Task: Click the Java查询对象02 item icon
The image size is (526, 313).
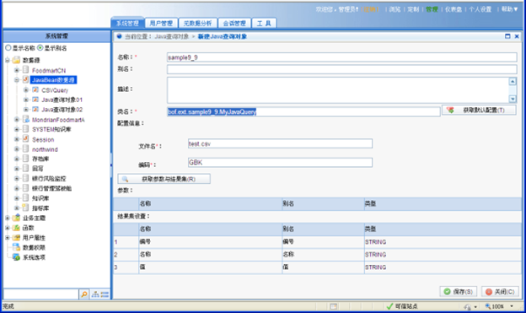Action: pyautogui.click(x=35, y=109)
